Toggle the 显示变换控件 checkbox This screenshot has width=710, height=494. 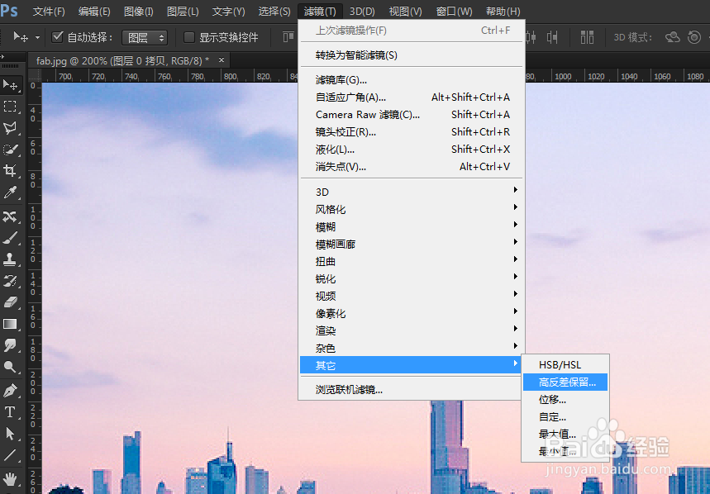coord(189,37)
